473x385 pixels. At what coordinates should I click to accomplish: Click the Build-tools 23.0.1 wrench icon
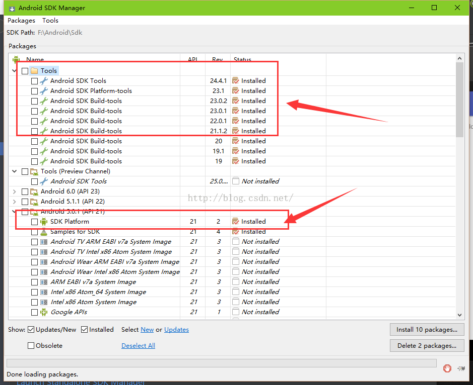(44, 111)
